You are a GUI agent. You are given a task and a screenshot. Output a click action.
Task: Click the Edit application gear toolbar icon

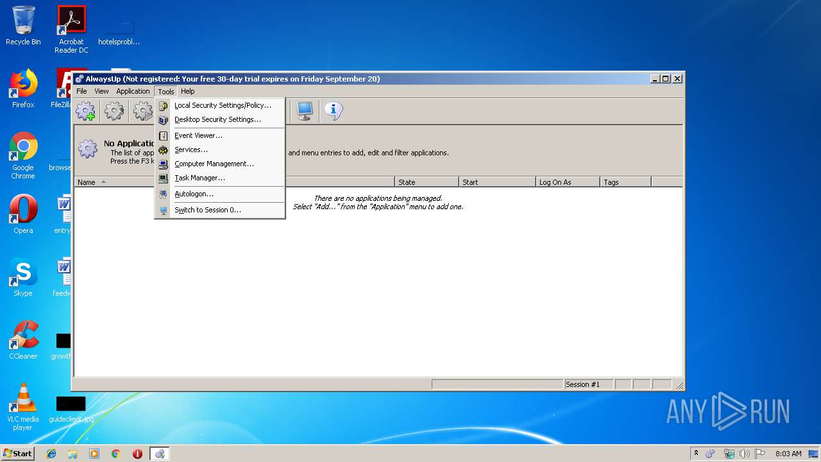[x=114, y=111]
